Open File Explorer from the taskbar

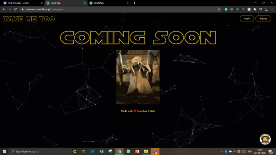click(x=146, y=151)
